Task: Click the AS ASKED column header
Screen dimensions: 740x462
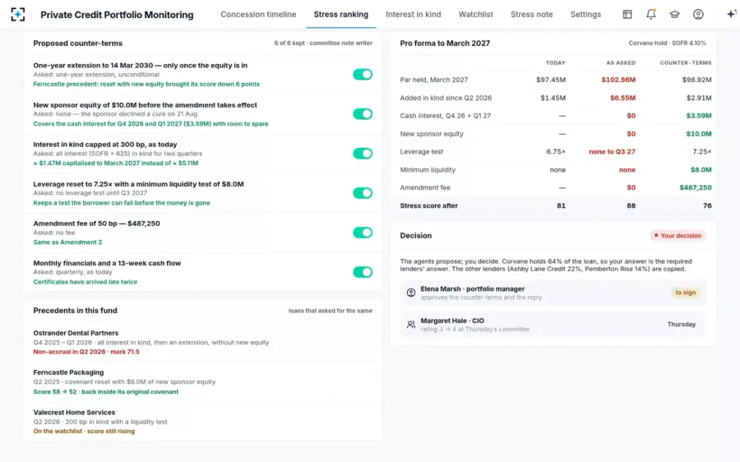Action: pyautogui.click(x=621, y=63)
